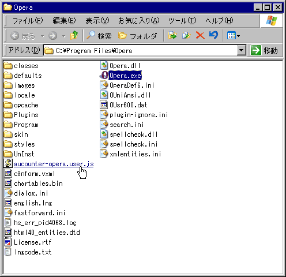This screenshot has height=277, width=286.
Task: Toggle the Folders pane button
Action: [138, 36]
